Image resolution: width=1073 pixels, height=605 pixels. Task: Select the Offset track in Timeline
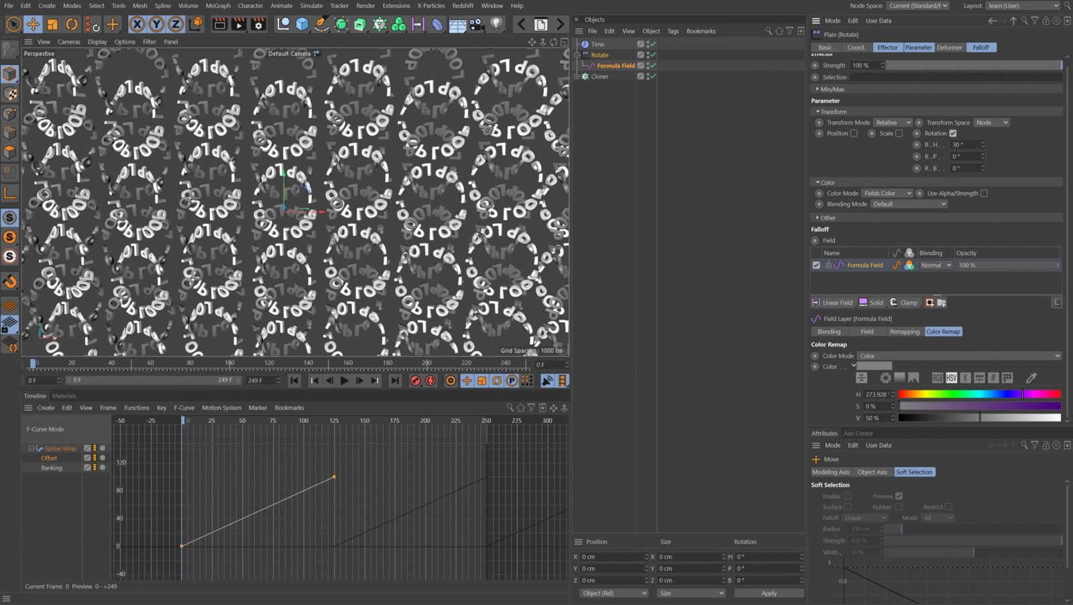[x=49, y=458]
